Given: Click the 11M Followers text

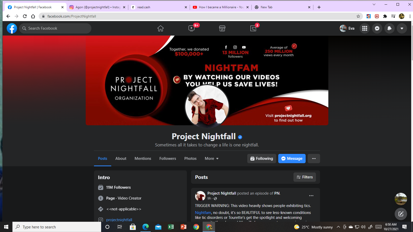Looking at the screenshot, I should [x=118, y=187].
